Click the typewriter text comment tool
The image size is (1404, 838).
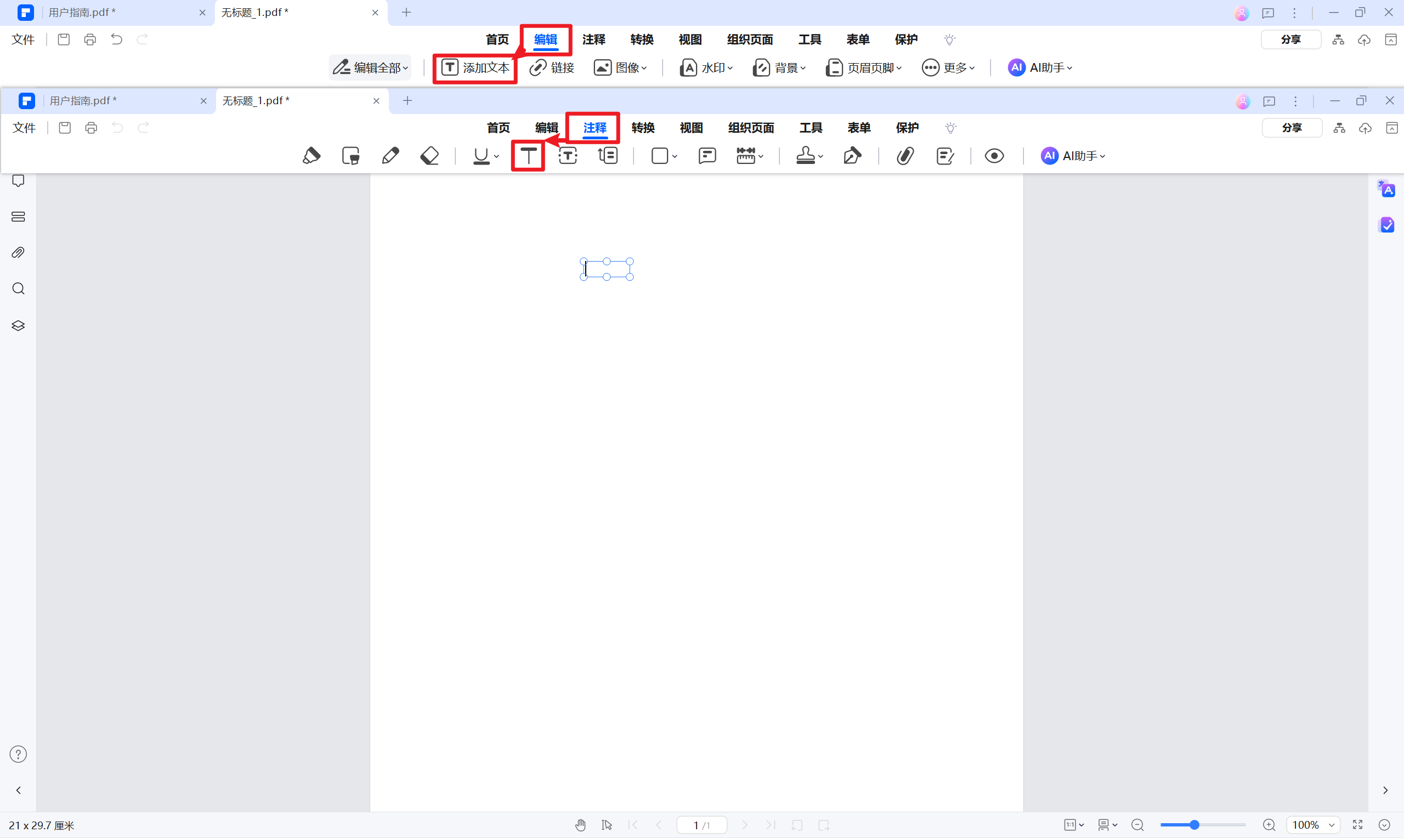(x=528, y=155)
